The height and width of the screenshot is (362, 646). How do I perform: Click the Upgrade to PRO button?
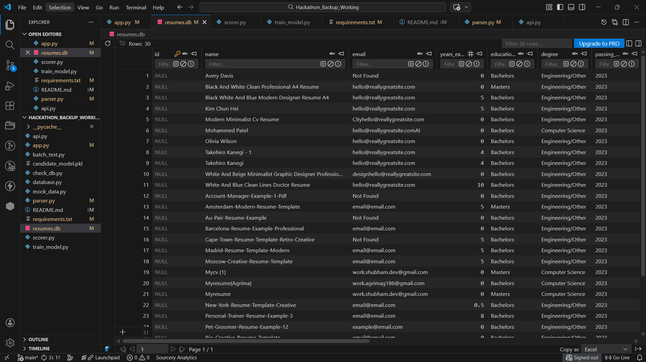(x=599, y=44)
